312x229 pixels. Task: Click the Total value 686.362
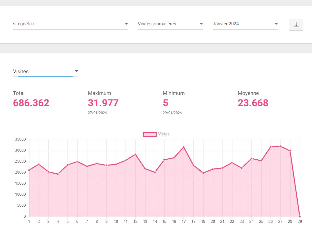click(31, 103)
